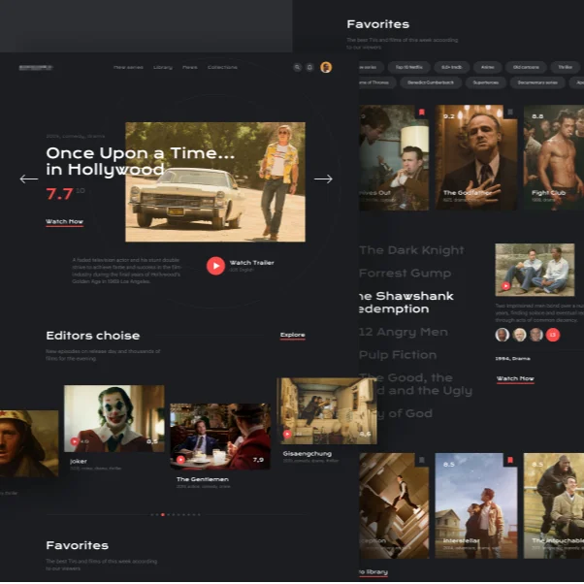Screen dimensions: 584x584
Task: Select the Thriller filter chip
Action: [565, 67]
